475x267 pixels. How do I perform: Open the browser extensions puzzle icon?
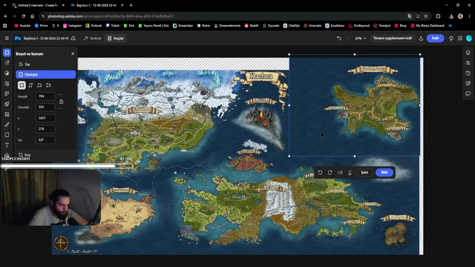(438, 16)
